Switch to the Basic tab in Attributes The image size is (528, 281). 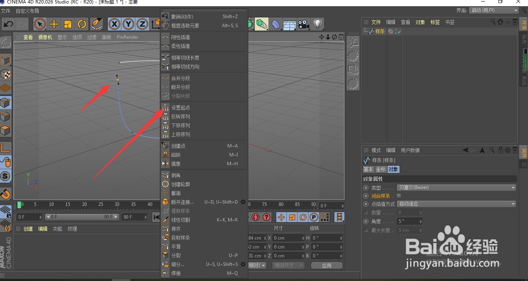[368, 170]
